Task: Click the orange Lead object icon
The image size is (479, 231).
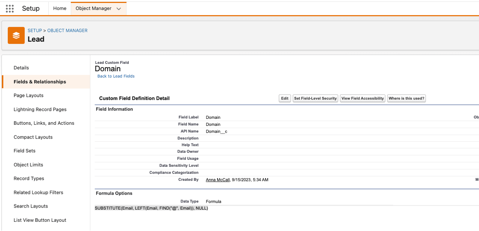Action: 16,35
